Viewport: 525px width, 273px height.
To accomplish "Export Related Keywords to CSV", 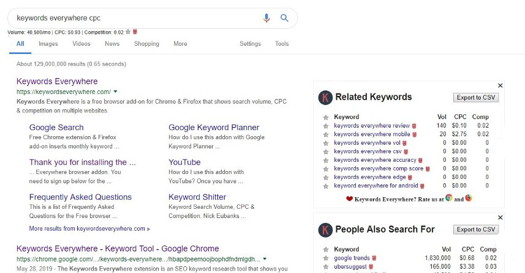I will coord(475,98).
